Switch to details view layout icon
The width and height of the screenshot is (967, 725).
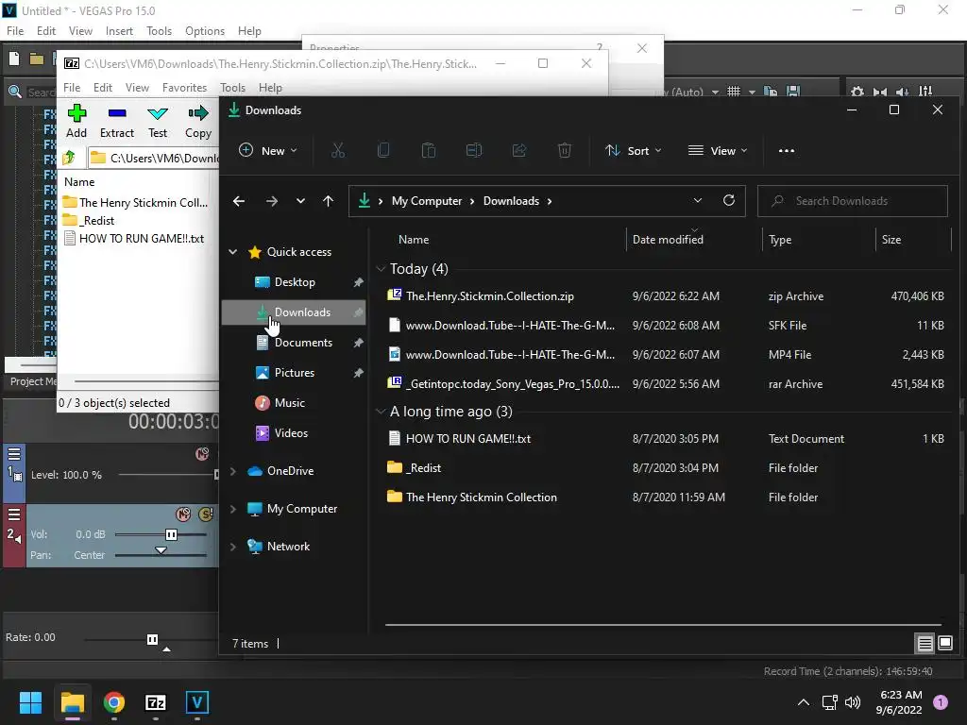pos(925,644)
